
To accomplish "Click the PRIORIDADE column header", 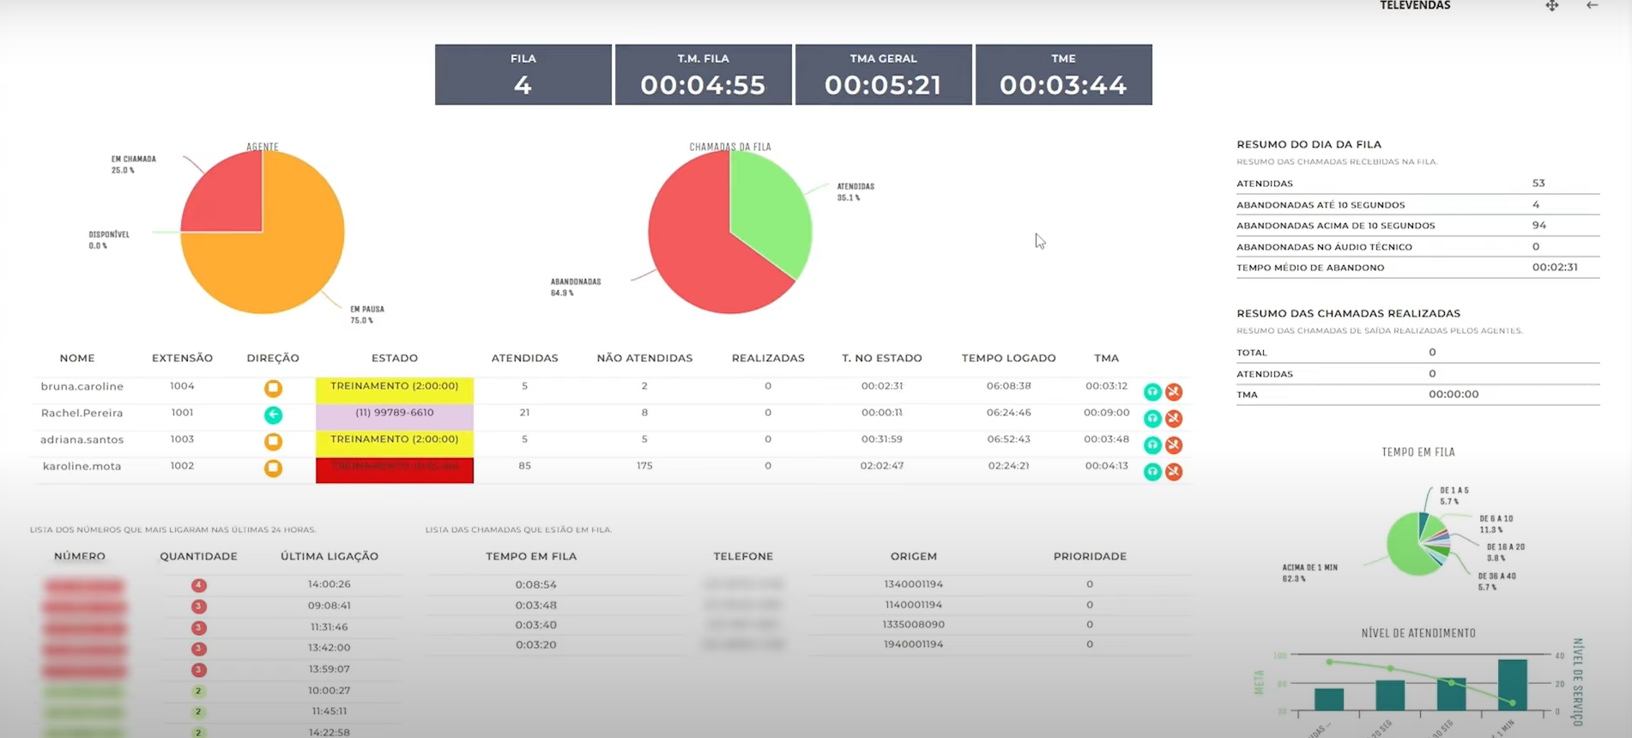I will [1090, 556].
